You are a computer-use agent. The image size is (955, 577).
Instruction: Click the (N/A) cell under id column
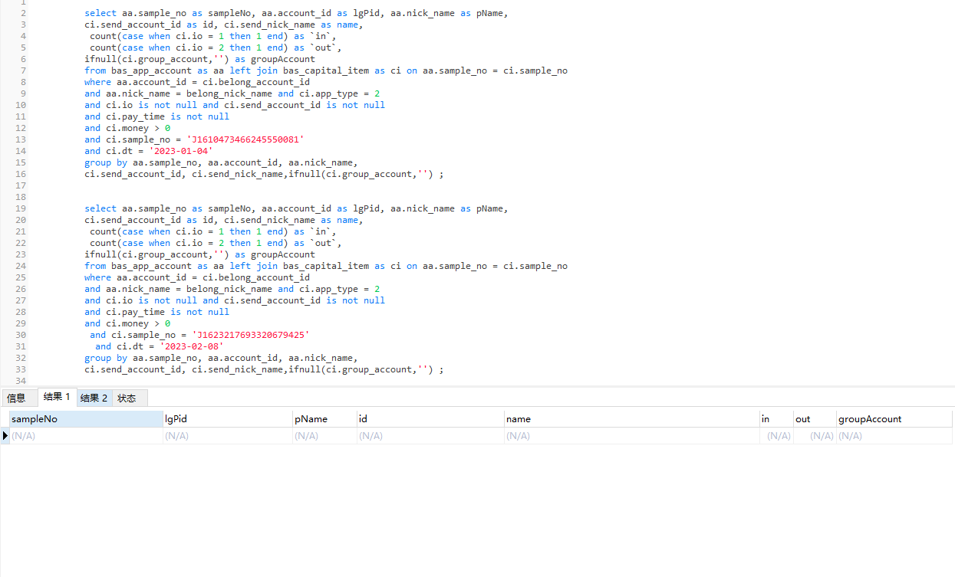(430, 436)
